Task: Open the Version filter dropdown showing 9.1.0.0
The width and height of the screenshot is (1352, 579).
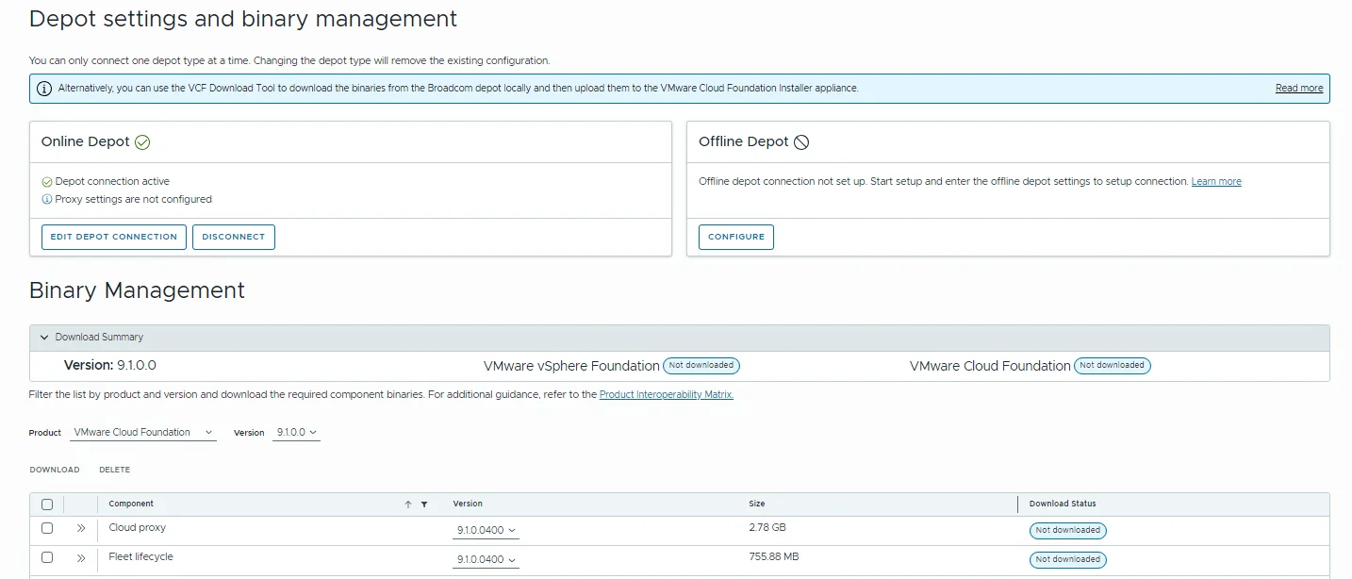Action: coord(297,433)
